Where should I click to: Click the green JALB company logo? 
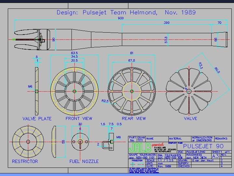click(x=140, y=148)
